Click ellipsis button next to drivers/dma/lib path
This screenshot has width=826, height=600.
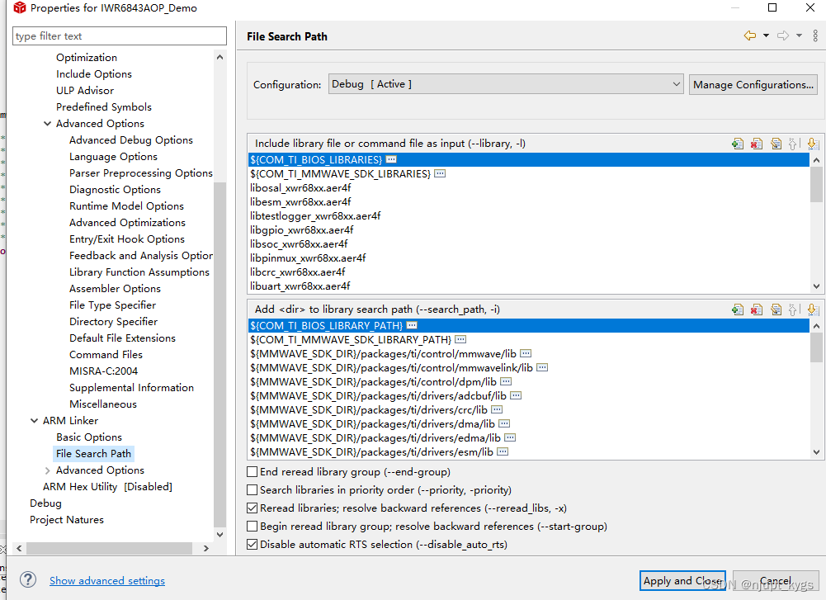(x=504, y=423)
